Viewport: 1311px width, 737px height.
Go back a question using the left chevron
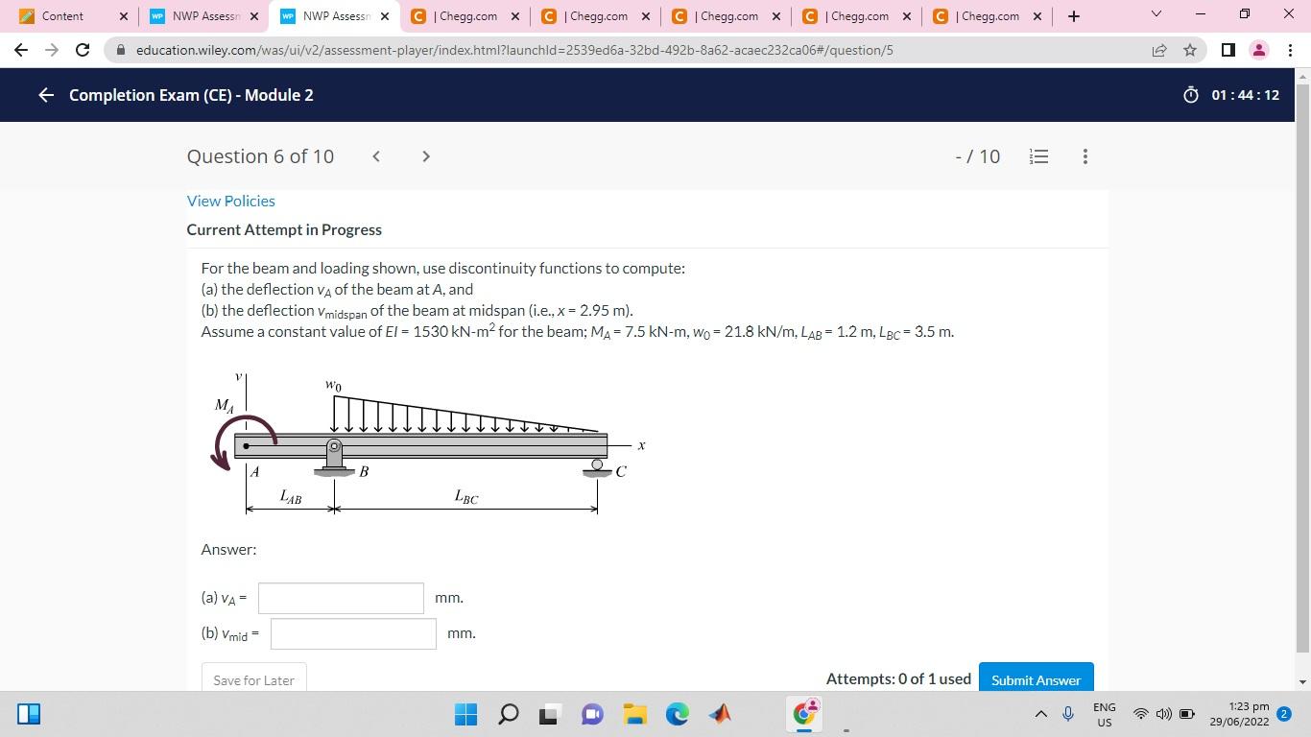(375, 155)
